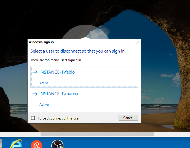Select INSTANCE-1\fabio user to disconnect
The width and height of the screenshot is (190, 148).
pos(84,77)
